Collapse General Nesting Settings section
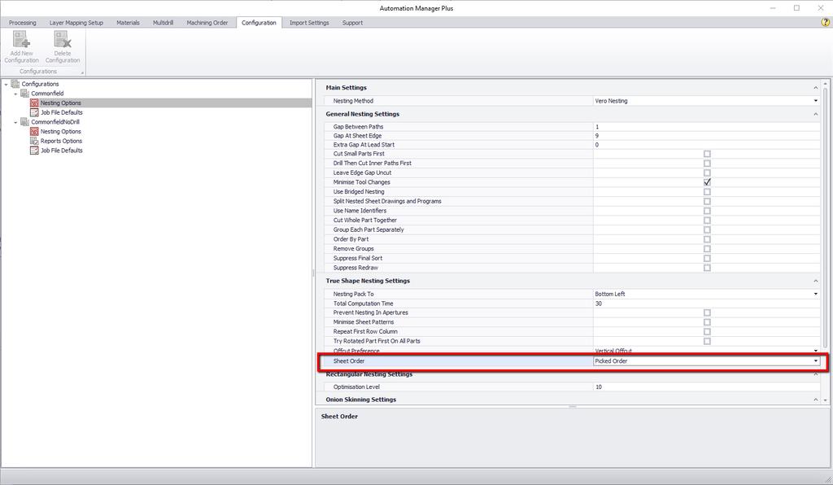 pyautogui.click(x=815, y=114)
